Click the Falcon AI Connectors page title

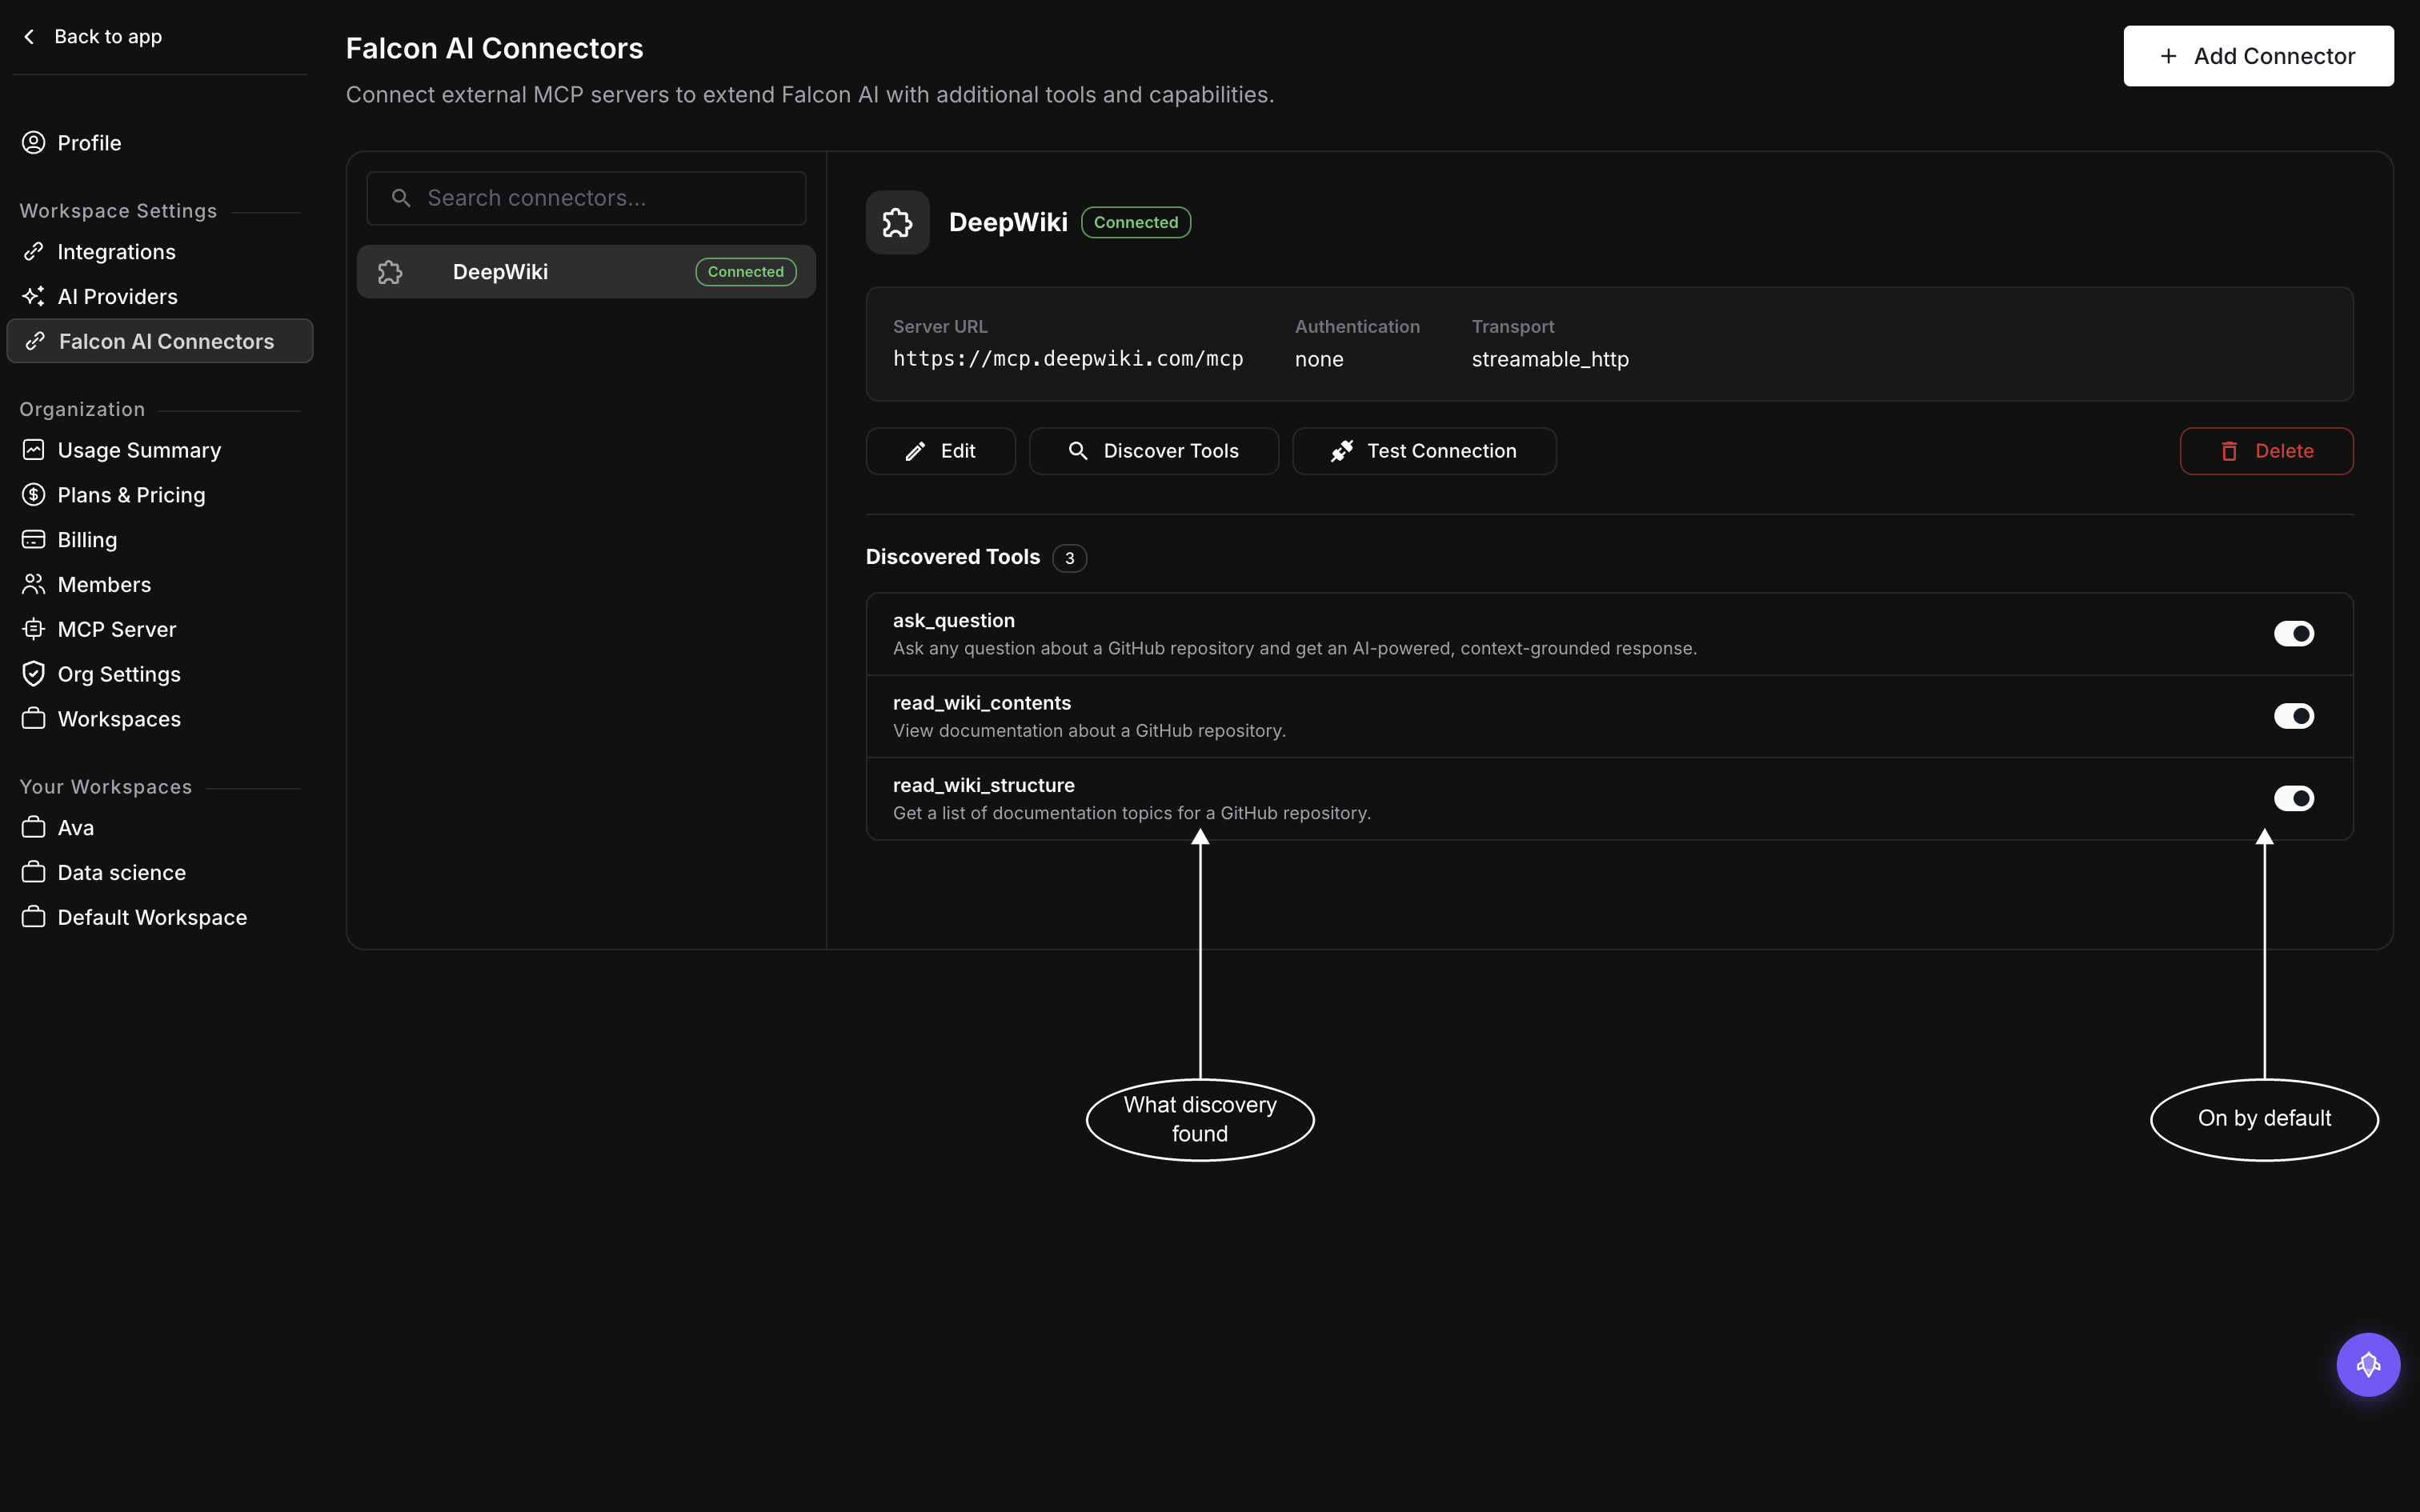pyautogui.click(x=494, y=48)
